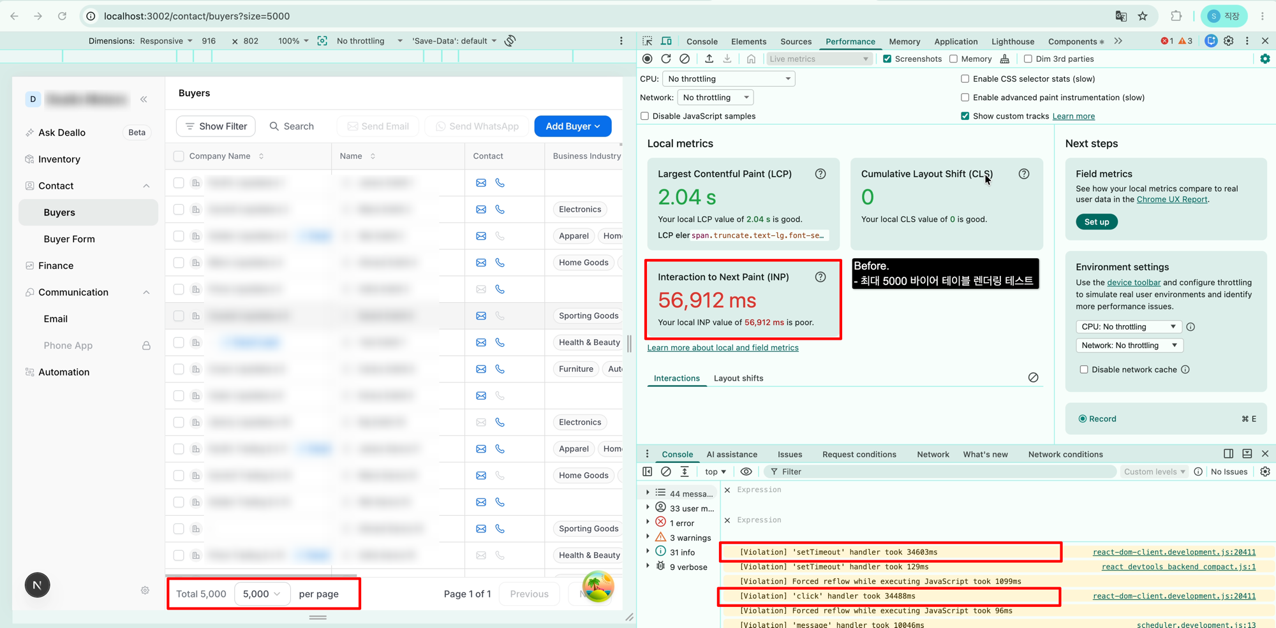
Task: Open DevTools settings gear icon
Action: tap(1229, 41)
